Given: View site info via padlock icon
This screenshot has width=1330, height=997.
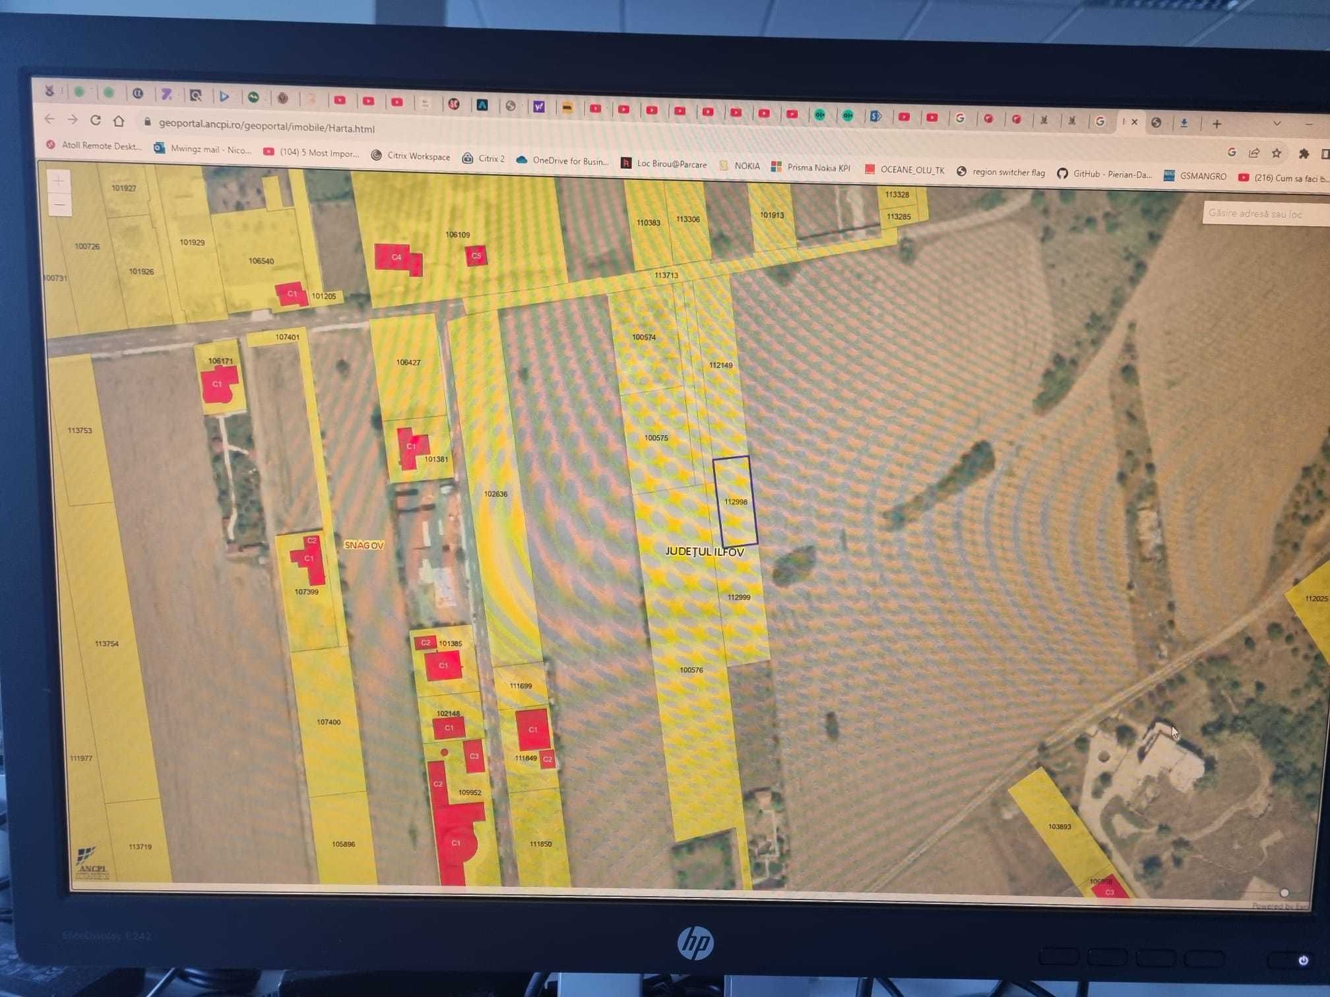Looking at the screenshot, I should pos(147,122).
